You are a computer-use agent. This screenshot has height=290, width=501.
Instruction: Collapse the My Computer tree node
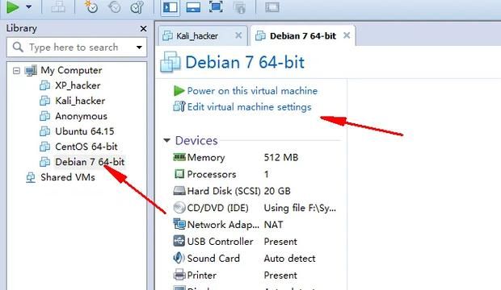tap(16, 70)
